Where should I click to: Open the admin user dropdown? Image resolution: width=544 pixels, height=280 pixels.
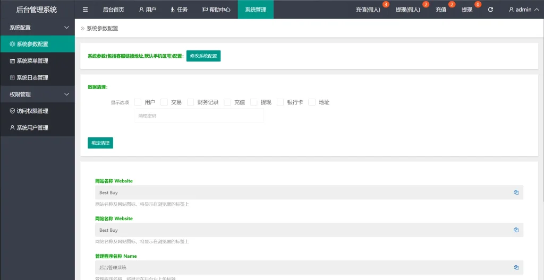click(x=523, y=10)
